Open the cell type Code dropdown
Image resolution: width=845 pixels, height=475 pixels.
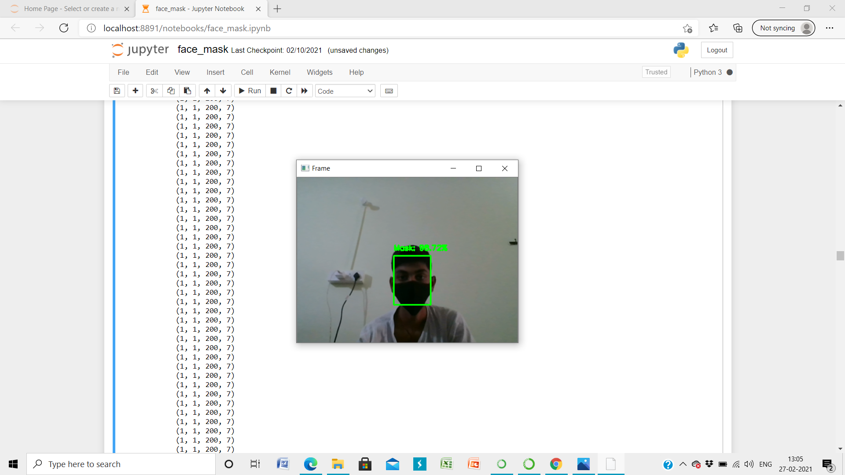[x=345, y=91]
